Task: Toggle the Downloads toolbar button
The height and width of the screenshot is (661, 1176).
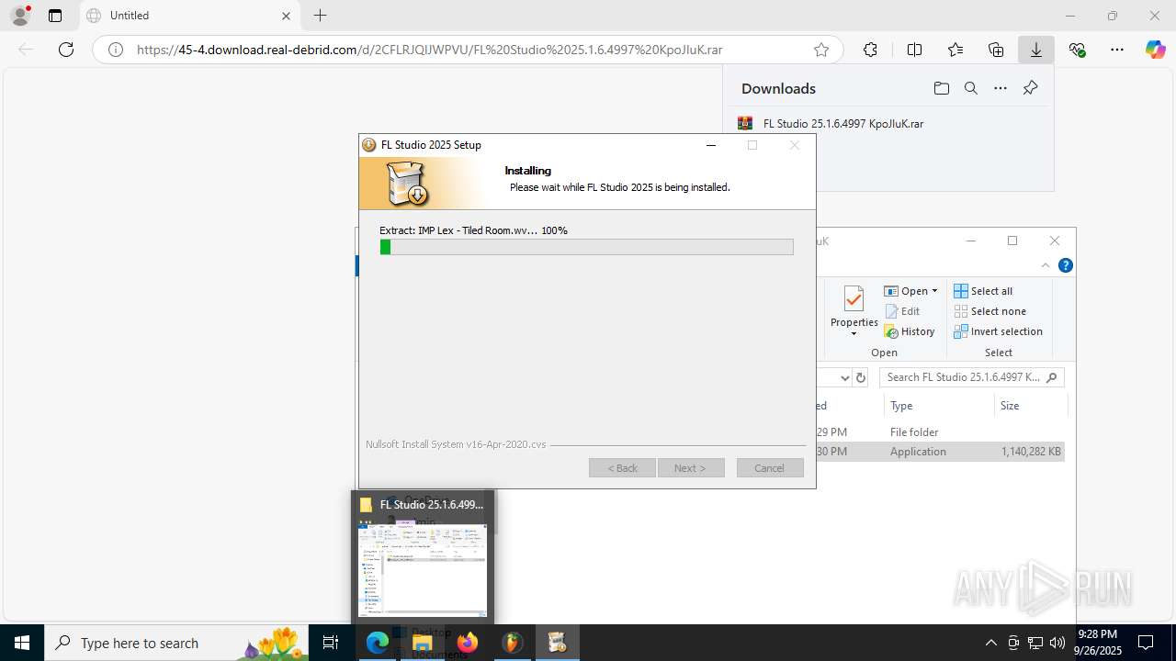Action: click(1036, 50)
